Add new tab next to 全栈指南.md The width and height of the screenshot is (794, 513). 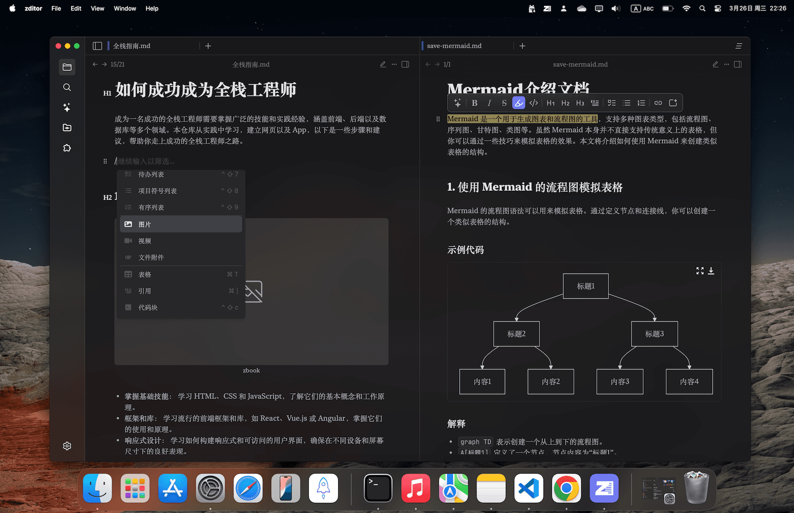(x=208, y=46)
